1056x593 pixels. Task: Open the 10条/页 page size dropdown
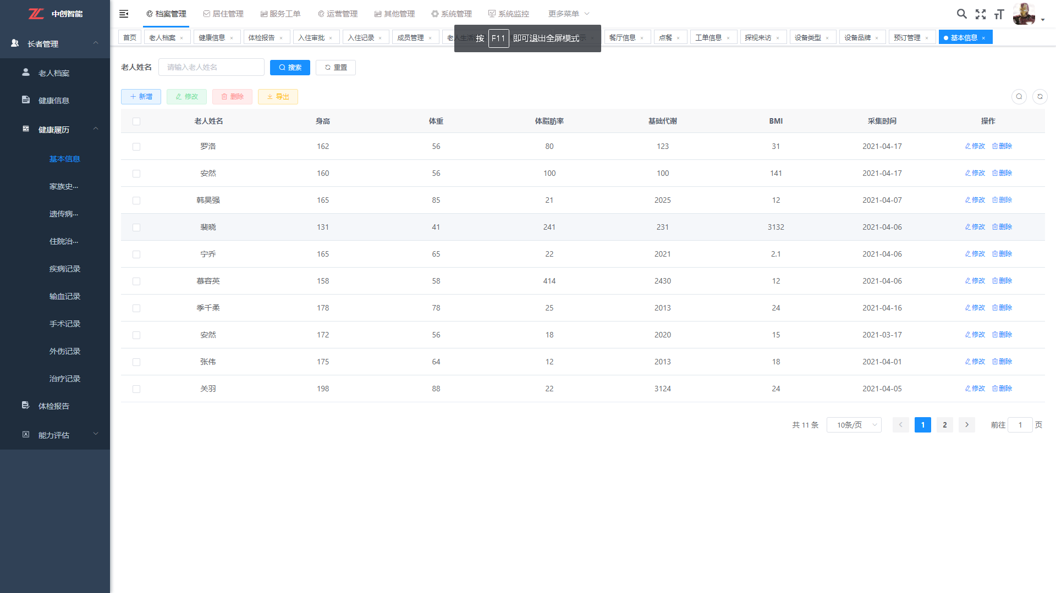(x=854, y=425)
